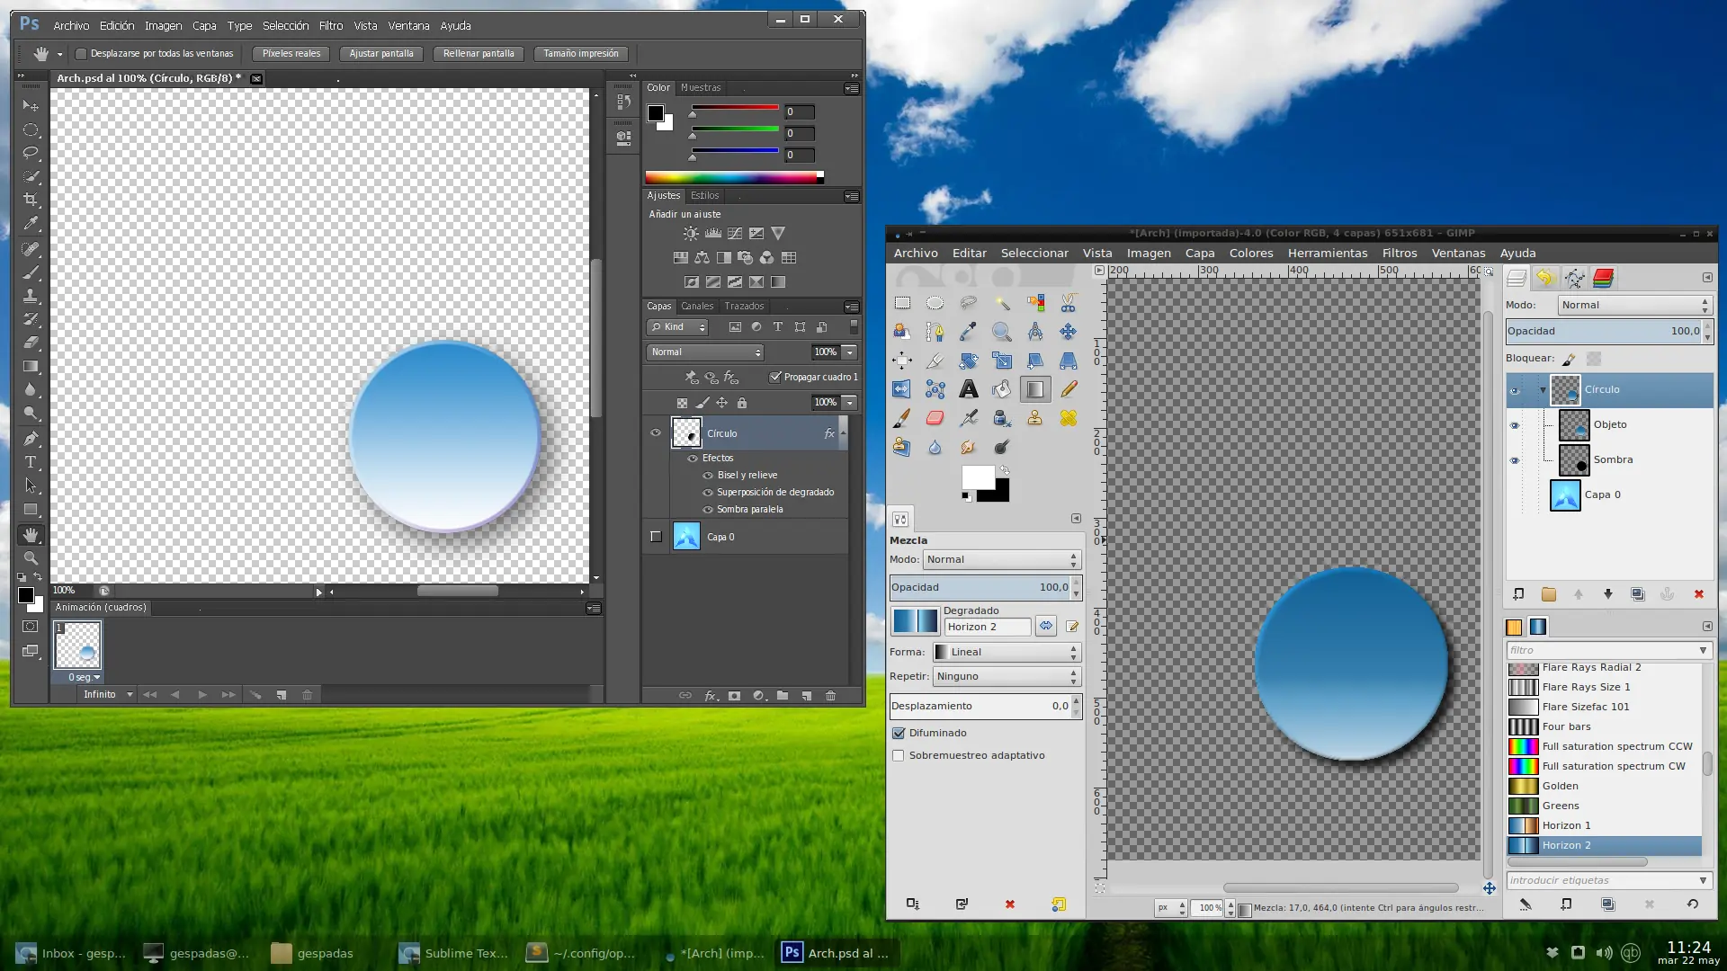Open GIMP Forma Lineal dropdown
Image resolution: width=1727 pixels, height=971 pixels.
tap(1006, 652)
